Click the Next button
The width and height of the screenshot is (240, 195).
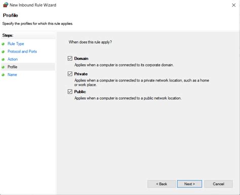189,184
